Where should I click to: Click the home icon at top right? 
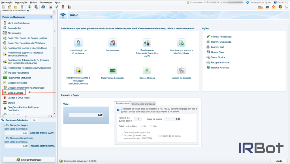click(274, 7)
